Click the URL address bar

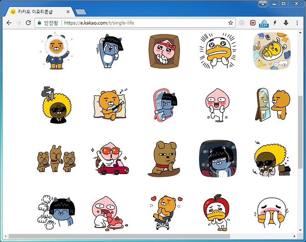(x=135, y=23)
